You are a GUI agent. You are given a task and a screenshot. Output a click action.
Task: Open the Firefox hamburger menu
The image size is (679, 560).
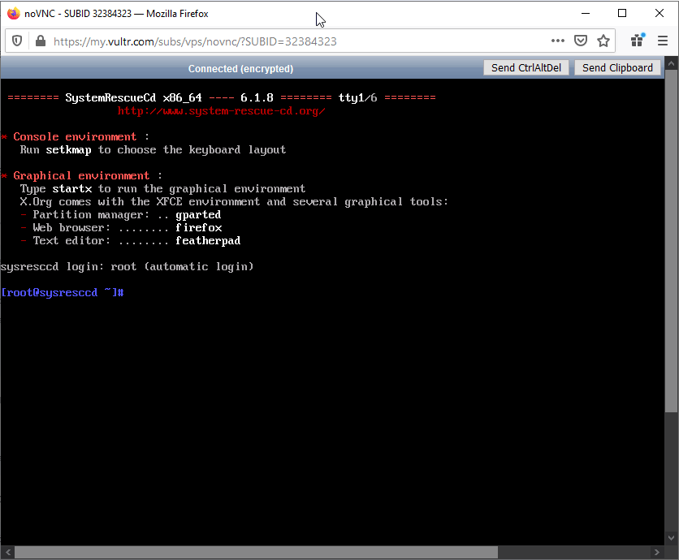click(x=663, y=41)
